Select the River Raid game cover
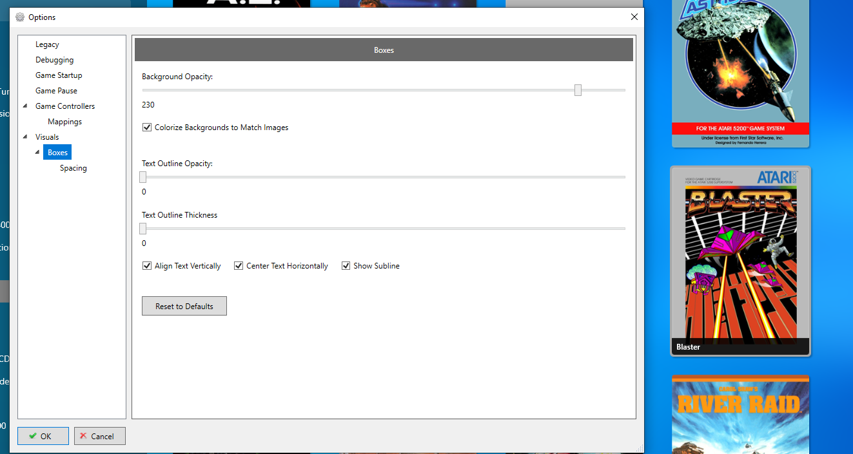853x454 pixels. (740, 415)
